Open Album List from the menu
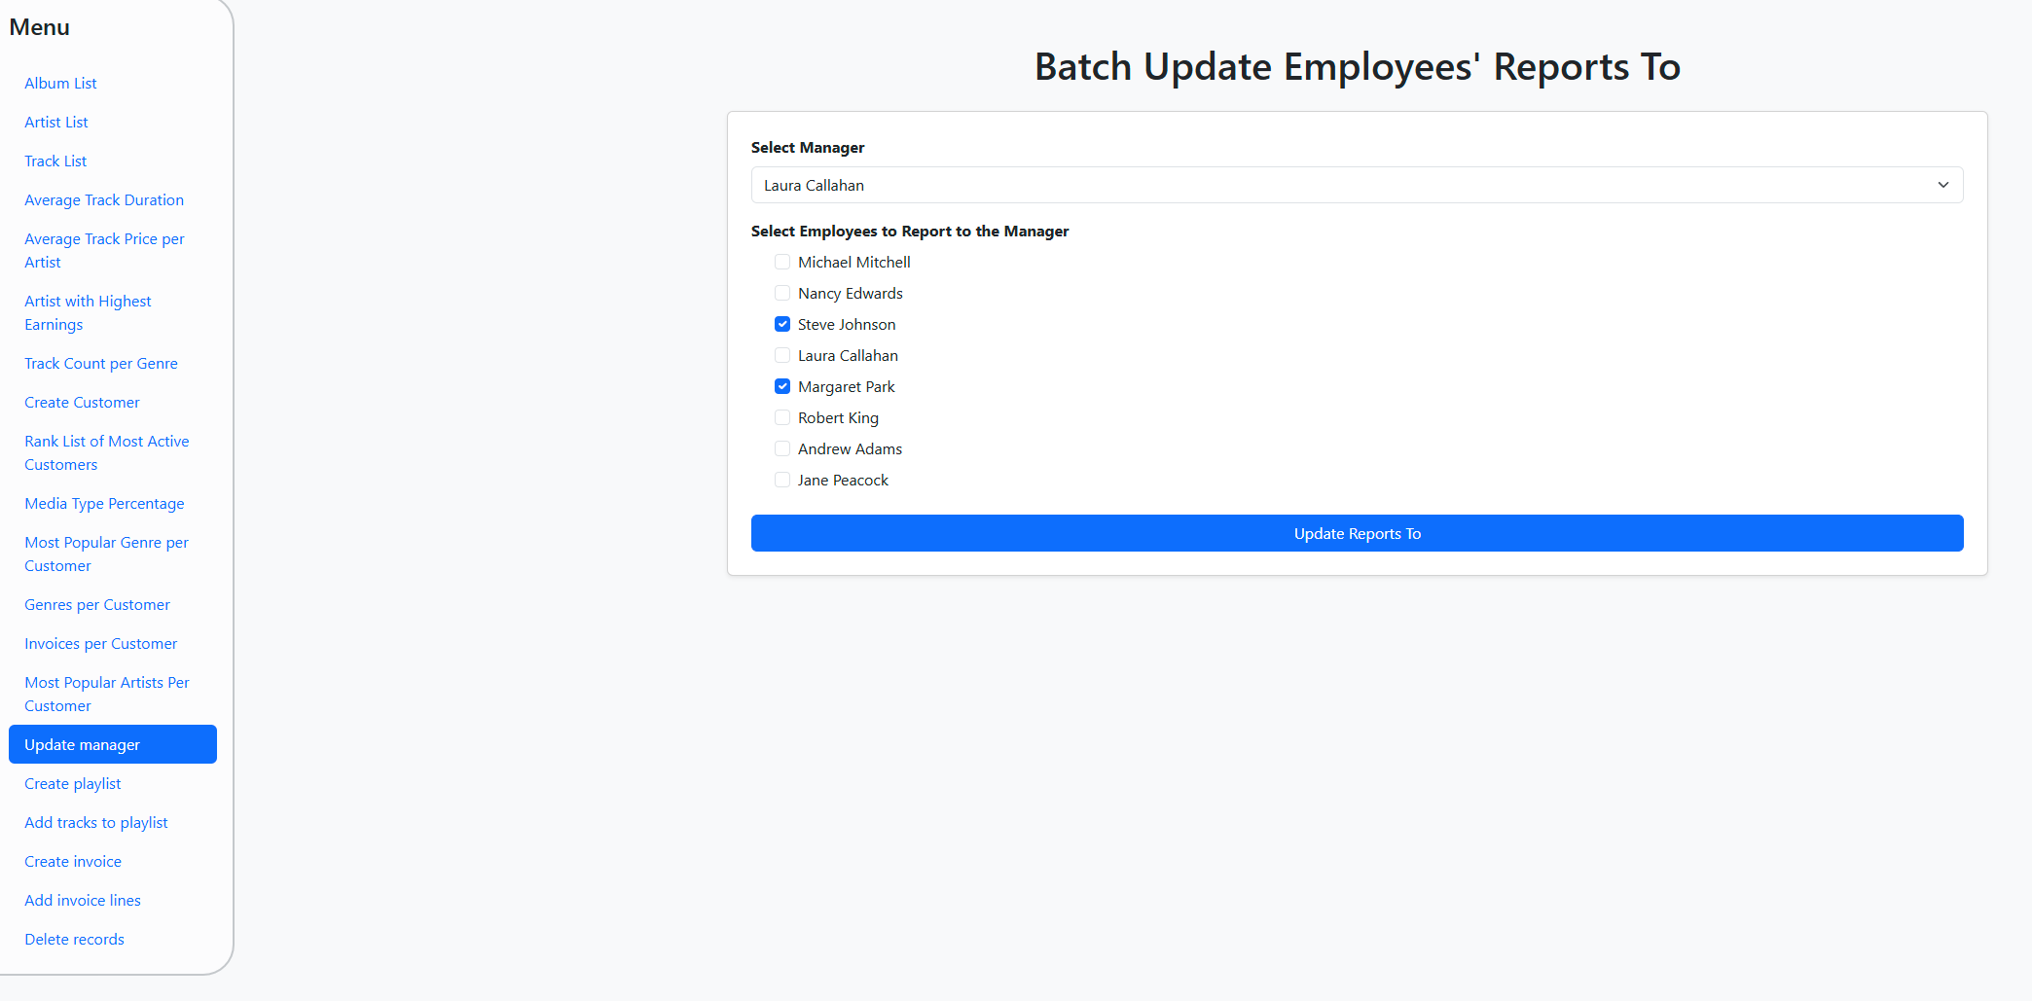The height and width of the screenshot is (1001, 2032). (60, 83)
